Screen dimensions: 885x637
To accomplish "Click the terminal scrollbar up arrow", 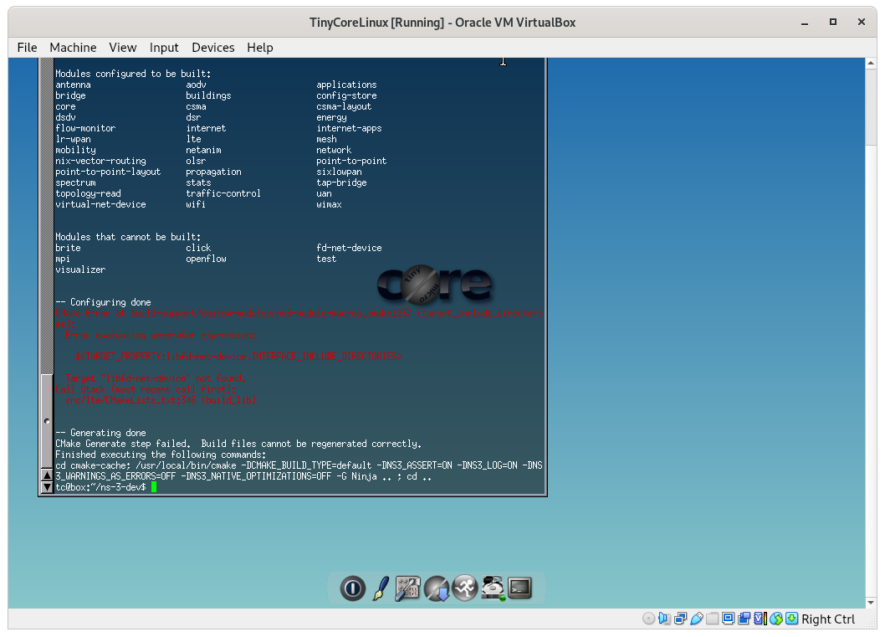I will tap(47, 475).
